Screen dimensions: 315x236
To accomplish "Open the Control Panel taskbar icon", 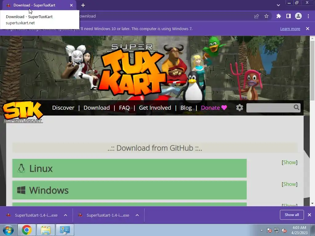I will point(65,230).
